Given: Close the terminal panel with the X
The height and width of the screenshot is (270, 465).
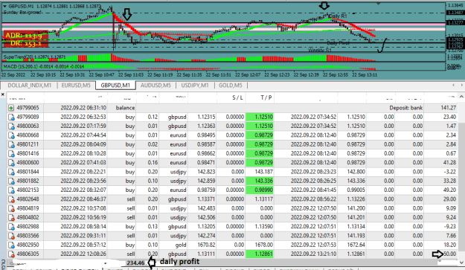Looking at the screenshot, I should [3, 94].
